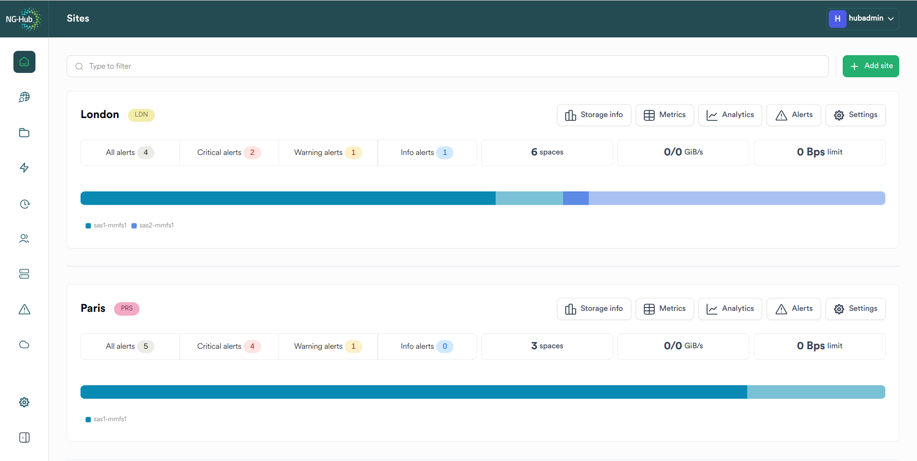This screenshot has width=917, height=461.
Task: Open the folder icon in sidebar
Action: point(24,133)
